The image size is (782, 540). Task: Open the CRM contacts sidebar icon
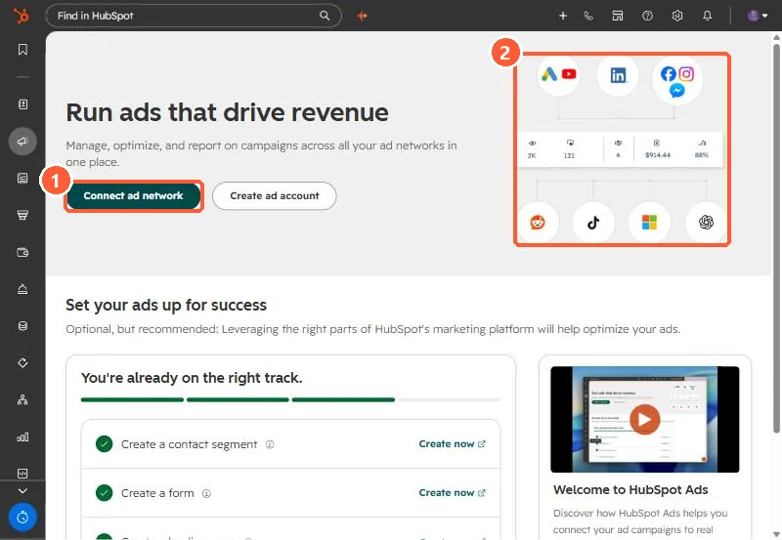pos(22,104)
